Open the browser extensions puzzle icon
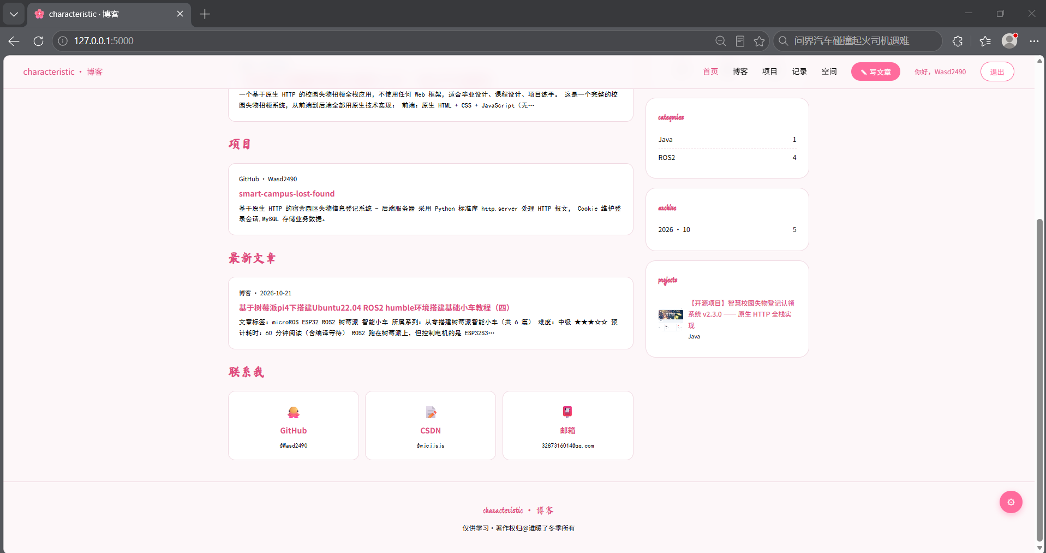Viewport: 1046px width, 553px height. [x=958, y=41]
